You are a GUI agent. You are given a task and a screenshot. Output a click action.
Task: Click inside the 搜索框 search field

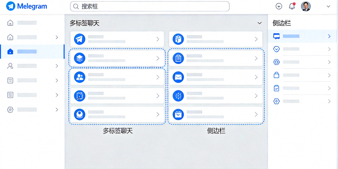tap(149, 6)
